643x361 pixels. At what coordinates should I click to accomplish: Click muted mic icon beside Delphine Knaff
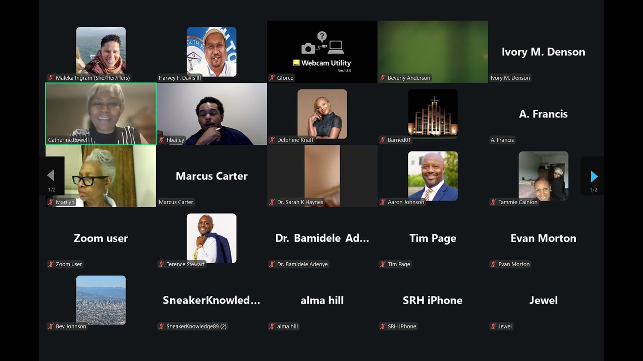click(272, 140)
